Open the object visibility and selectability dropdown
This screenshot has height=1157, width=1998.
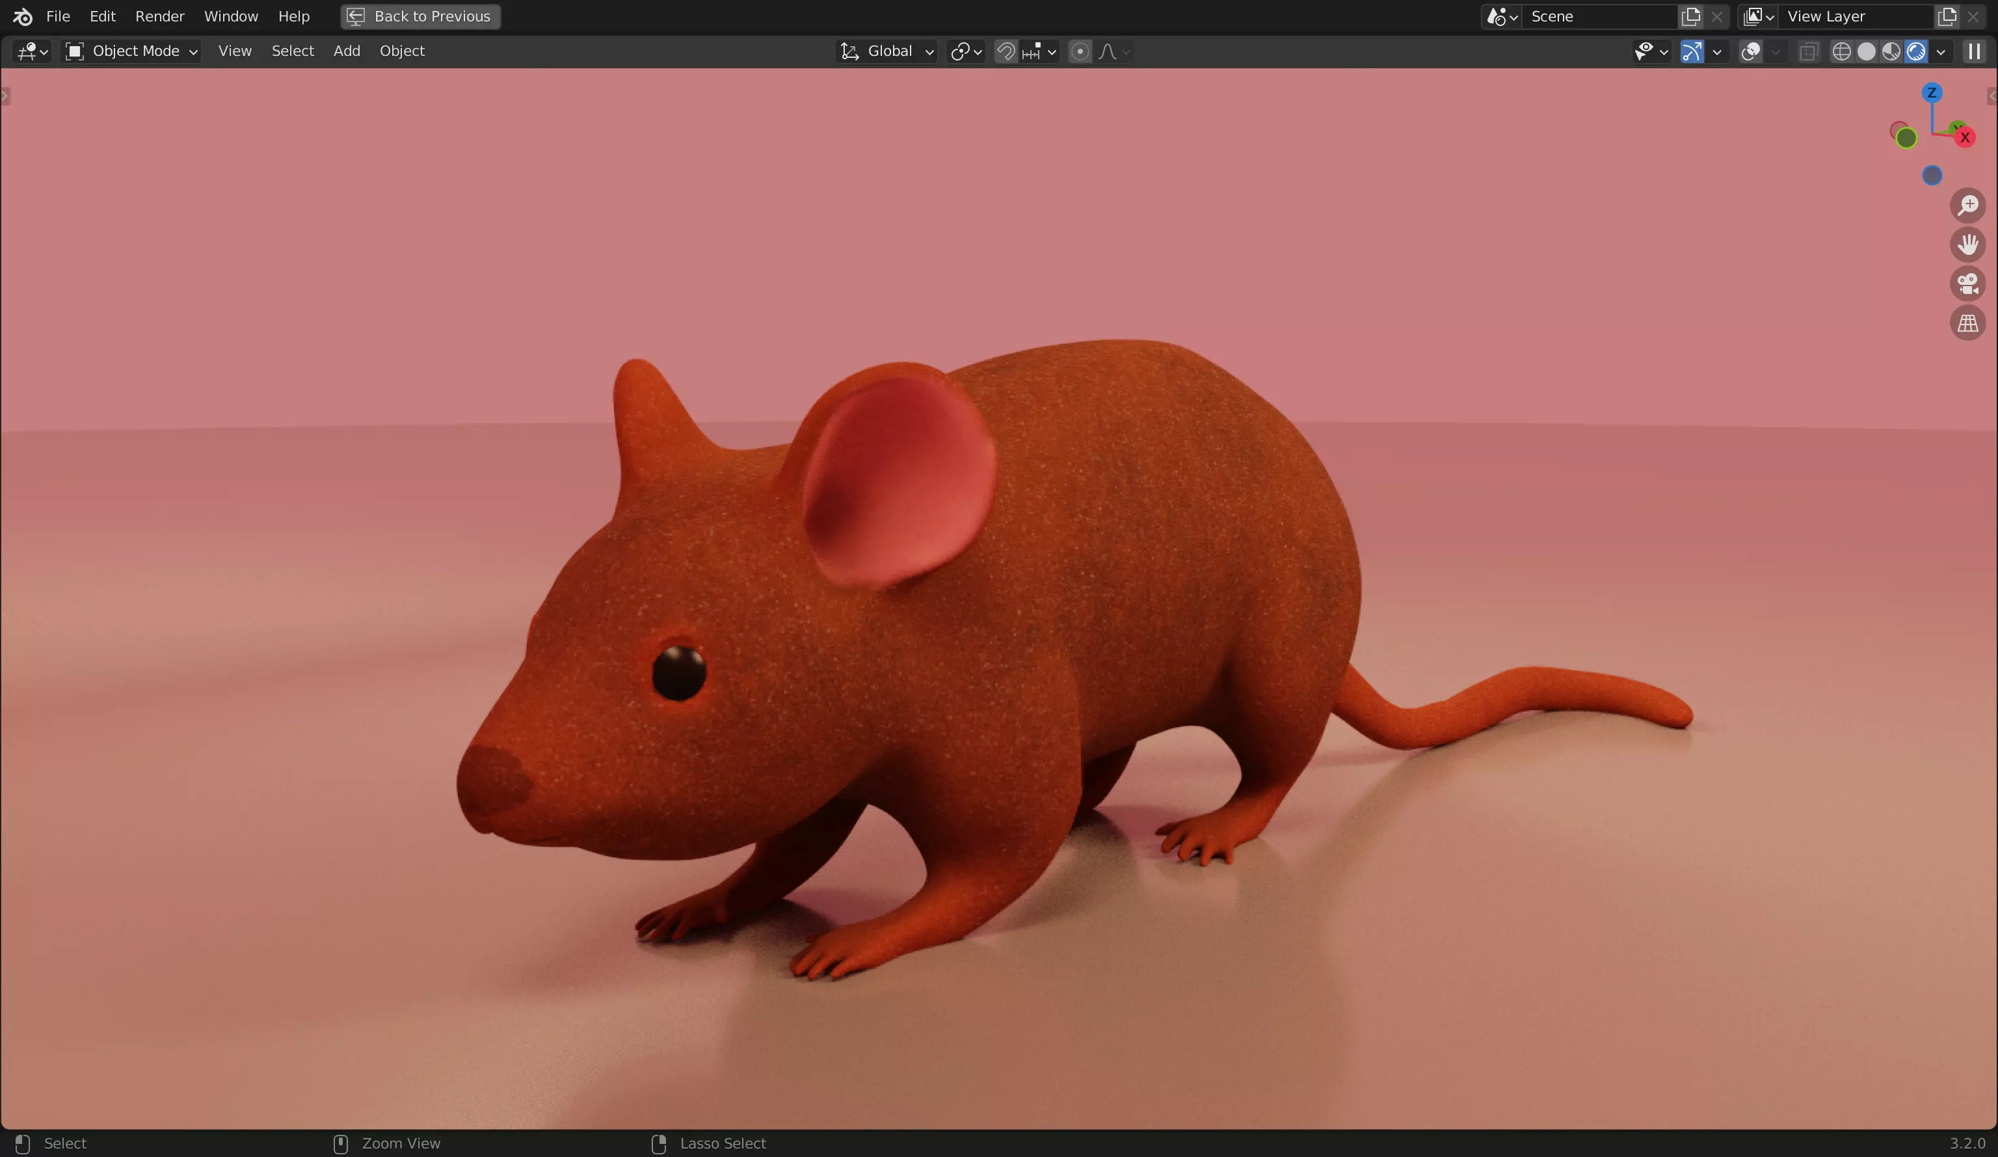point(1651,51)
